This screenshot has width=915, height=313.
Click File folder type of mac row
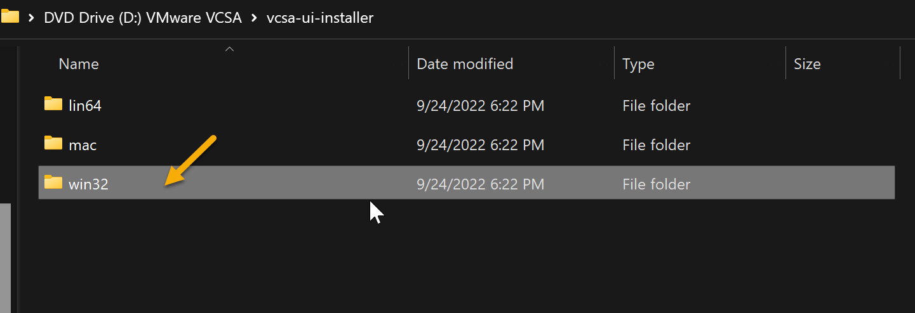pyautogui.click(x=656, y=145)
